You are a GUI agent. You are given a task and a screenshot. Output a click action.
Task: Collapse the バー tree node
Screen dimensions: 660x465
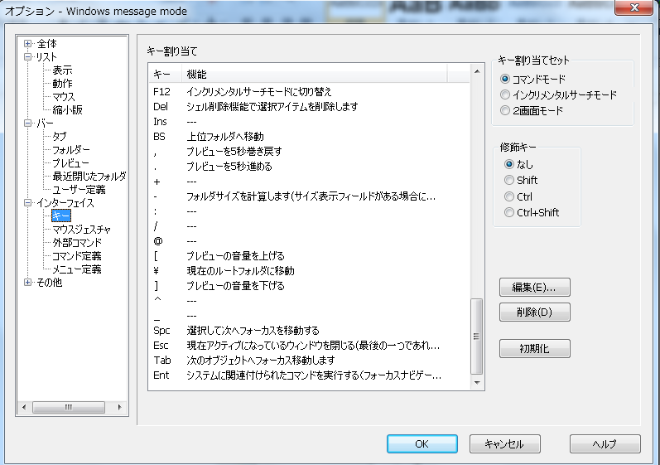pos(28,123)
